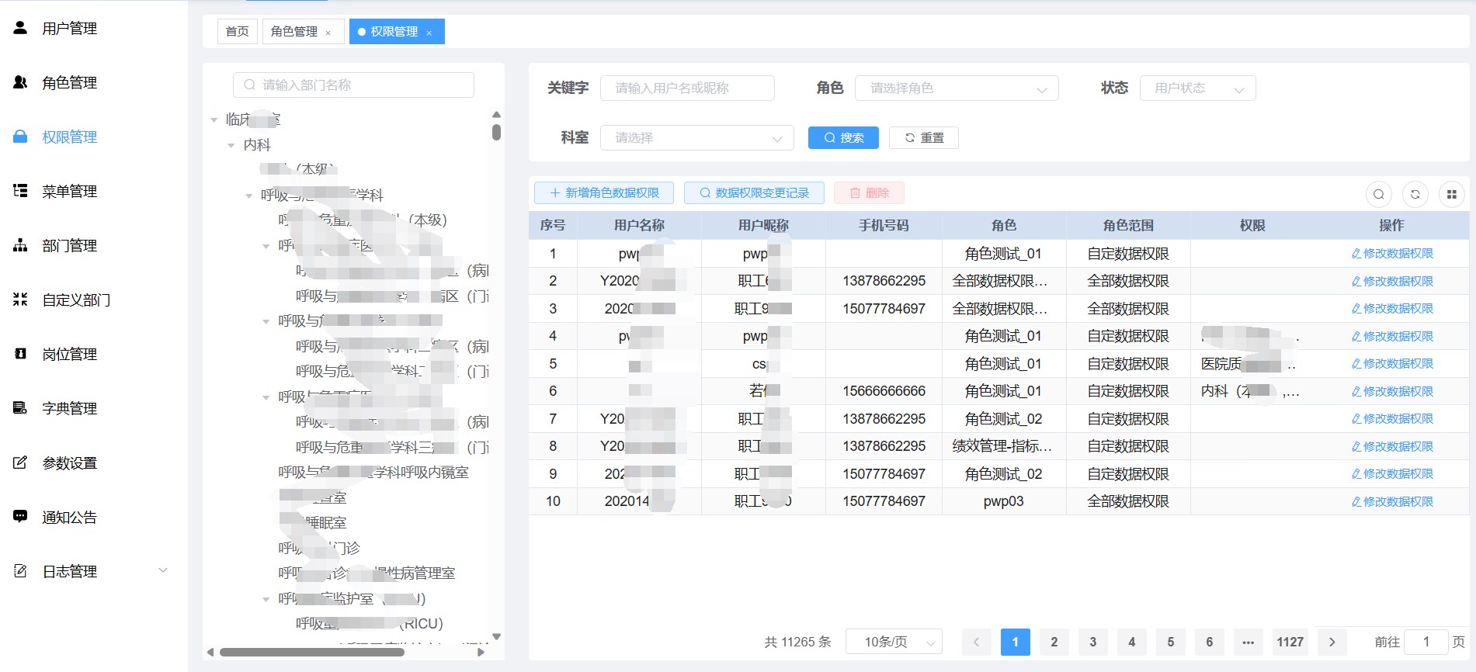Click the 用户名称 column header
The image size is (1476, 672).
[639, 226]
